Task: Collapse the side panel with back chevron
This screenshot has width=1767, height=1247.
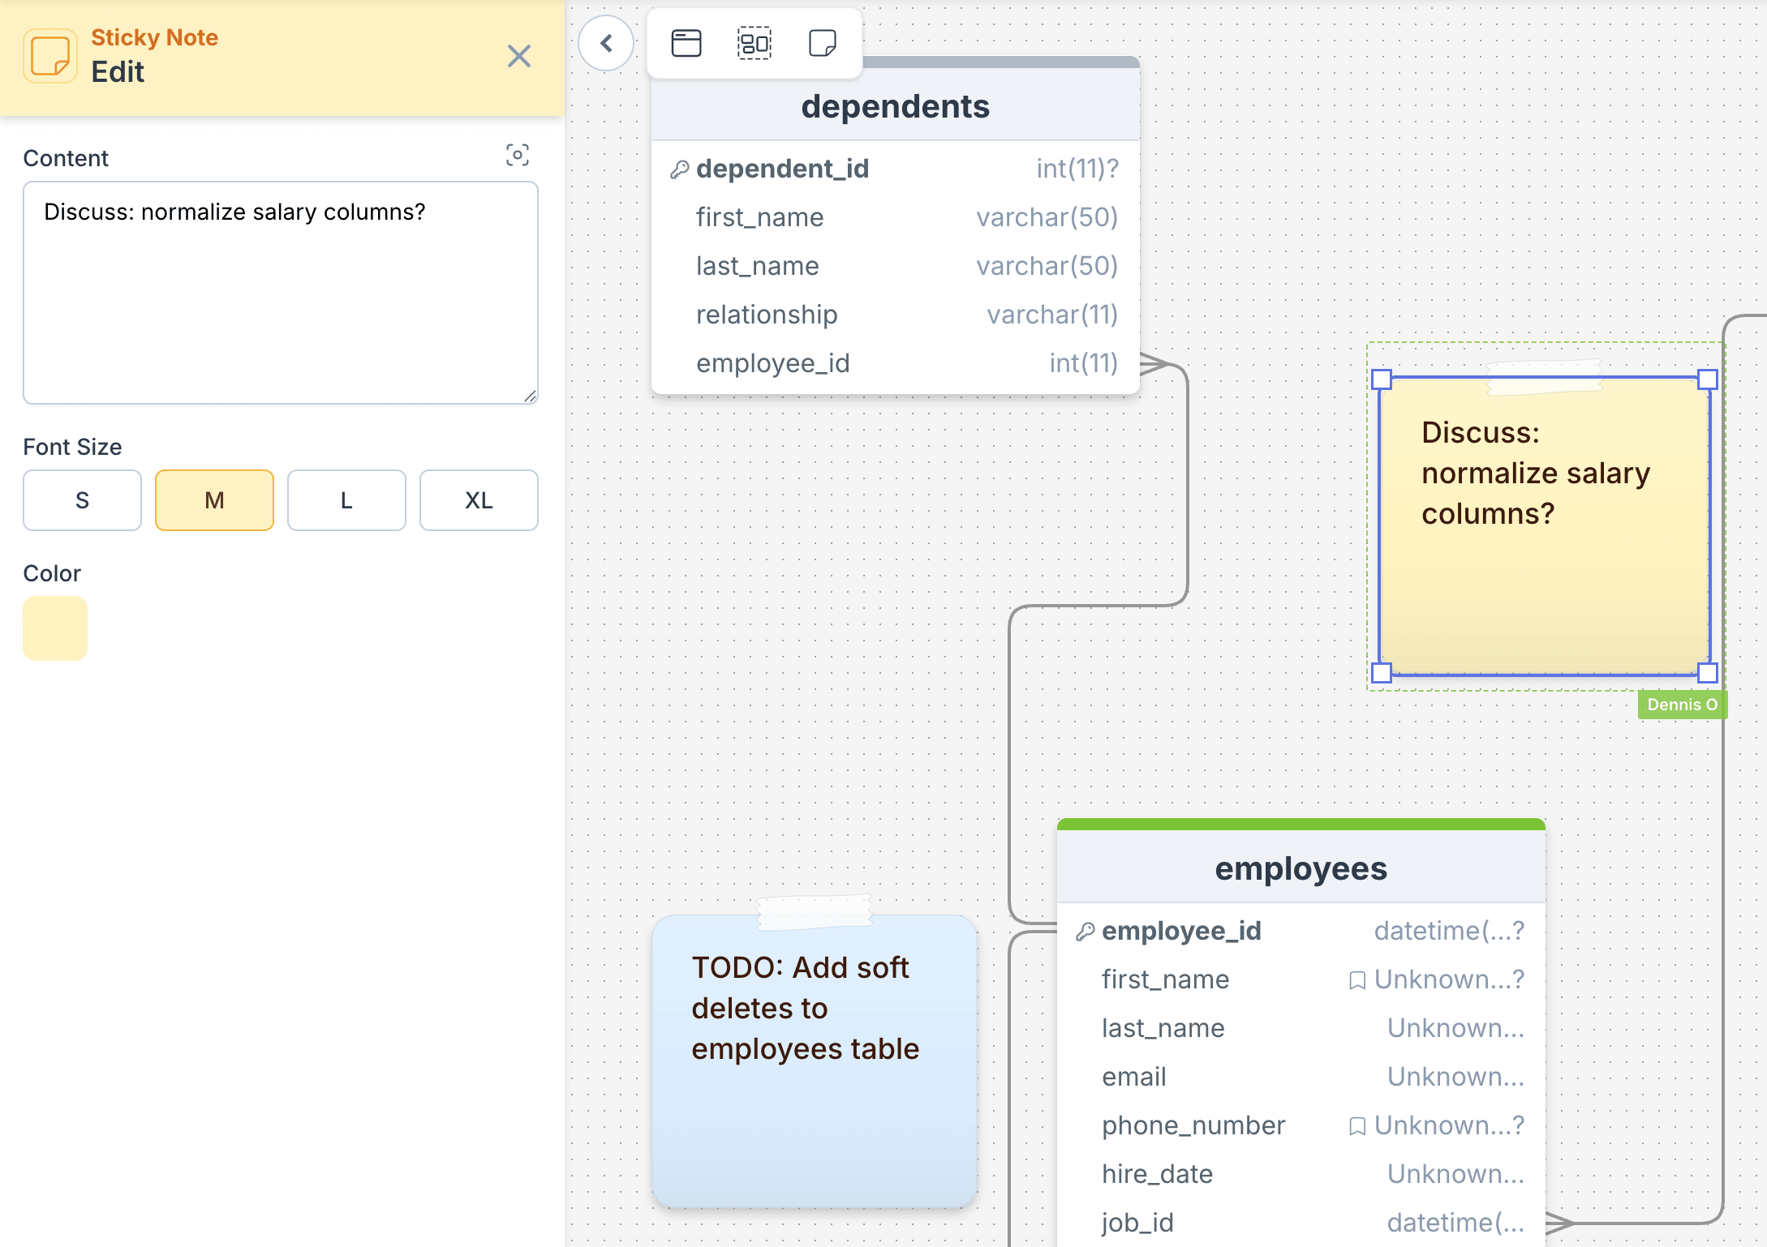Action: [606, 43]
